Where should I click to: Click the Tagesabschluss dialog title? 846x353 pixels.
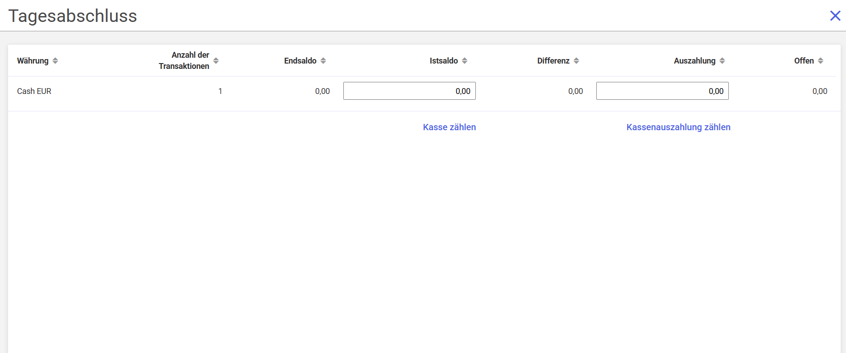(x=73, y=16)
